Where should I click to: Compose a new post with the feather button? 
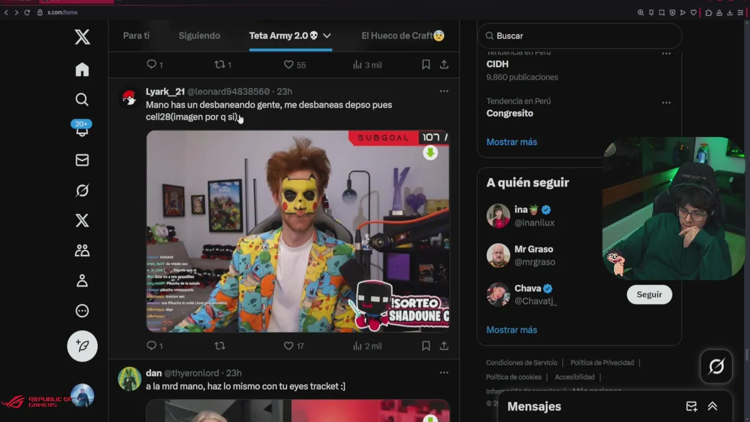(82, 346)
